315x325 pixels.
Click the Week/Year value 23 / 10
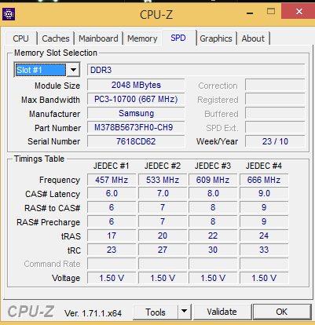275,141
